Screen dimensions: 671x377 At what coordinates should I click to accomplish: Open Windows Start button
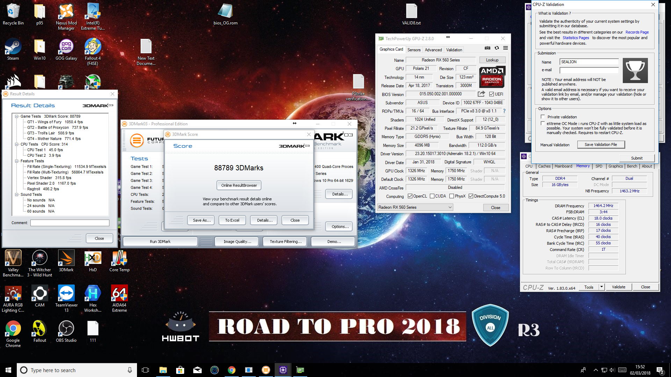point(8,370)
